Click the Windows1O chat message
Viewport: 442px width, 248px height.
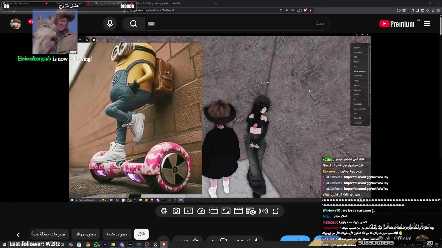tap(349, 210)
